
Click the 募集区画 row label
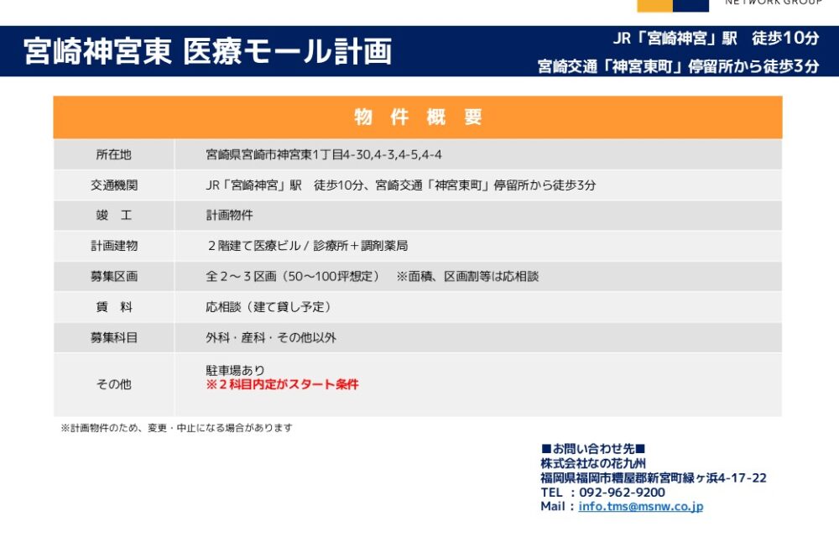[113, 277]
